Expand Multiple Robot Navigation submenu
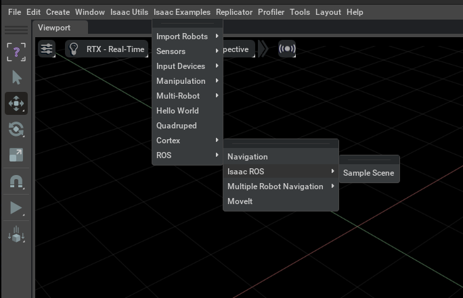The width and height of the screenshot is (463, 298). pos(281,187)
